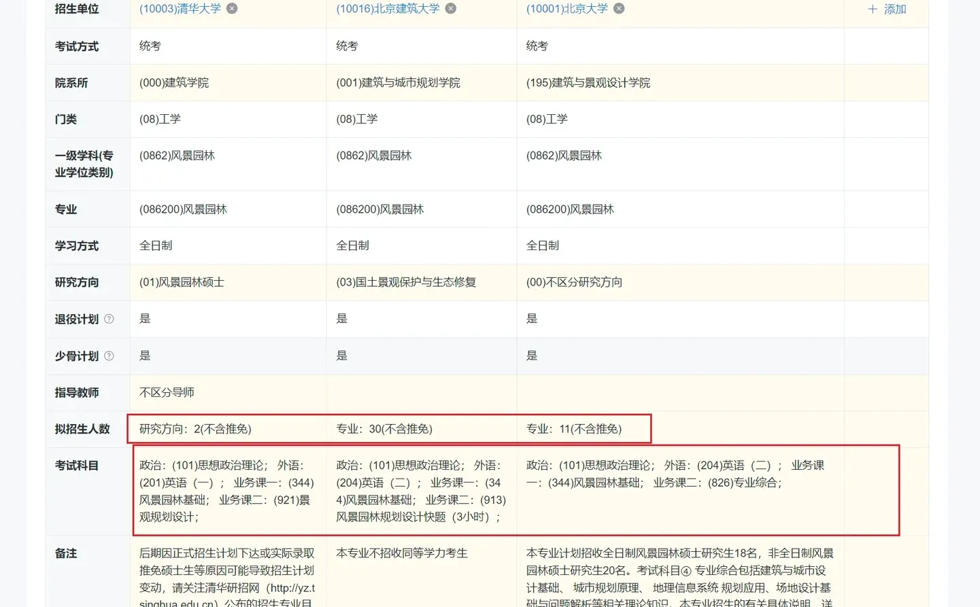Image resolution: width=980 pixels, height=607 pixels.
Task: Remove 北京建筑大学 from the comparison
Action: click(x=450, y=9)
